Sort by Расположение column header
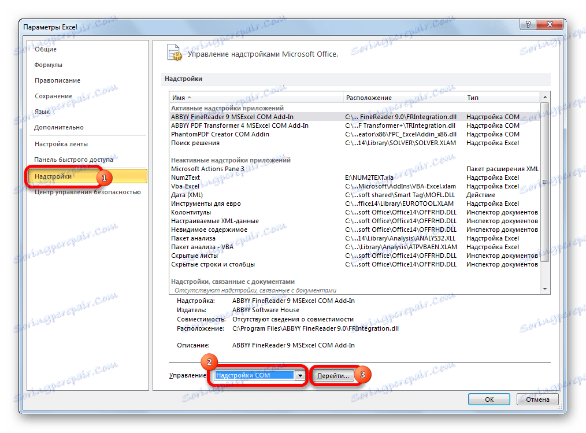Viewport: 586px width, 433px height. point(403,98)
